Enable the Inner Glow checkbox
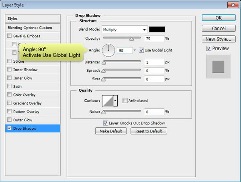 (9, 78)
